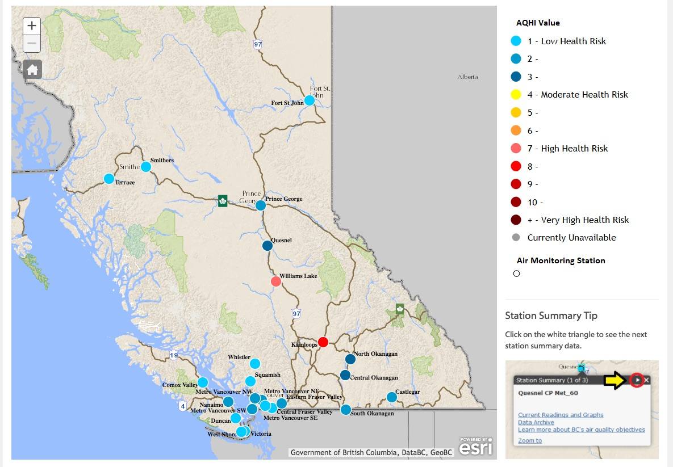Click the Station Summary Tip example image
673x467 pixels.
coord(582,409)
